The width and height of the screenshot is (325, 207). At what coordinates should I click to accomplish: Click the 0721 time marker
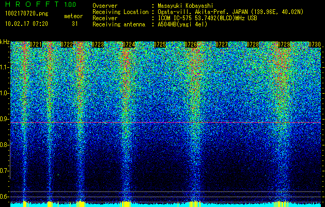coord(36,45)
